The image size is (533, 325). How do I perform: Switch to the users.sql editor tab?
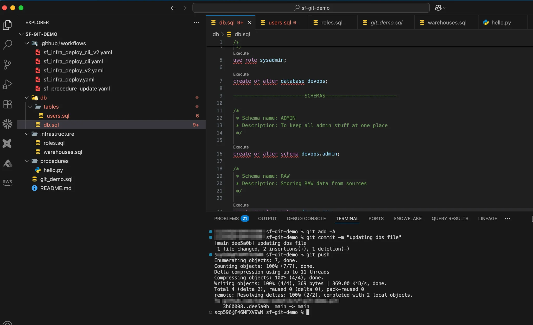click(282, 22)
